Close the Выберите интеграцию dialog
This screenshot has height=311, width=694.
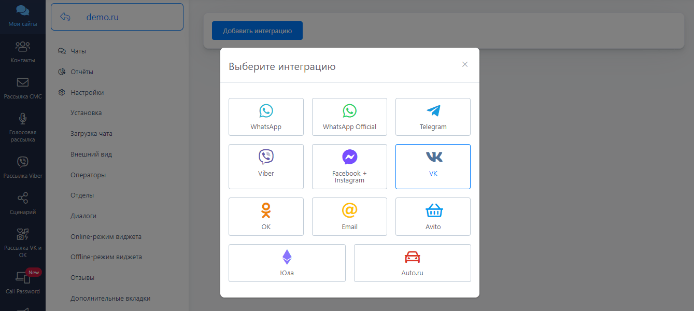point(465,64)
